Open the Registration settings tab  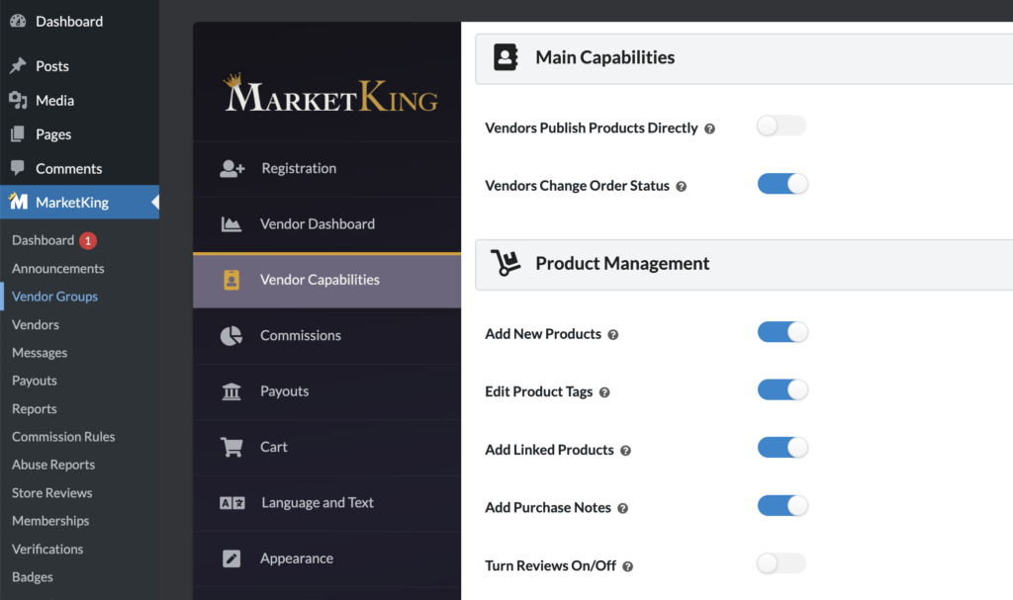click(x=326, y=169)
